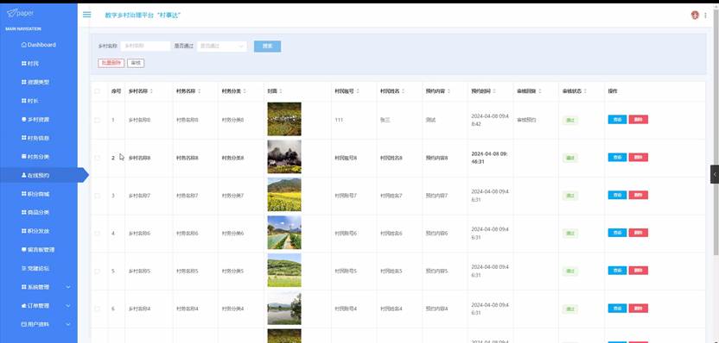The image size is (719, 343).
Task: Open the three-dot menu beside the avatar
Action: (705, 16)
